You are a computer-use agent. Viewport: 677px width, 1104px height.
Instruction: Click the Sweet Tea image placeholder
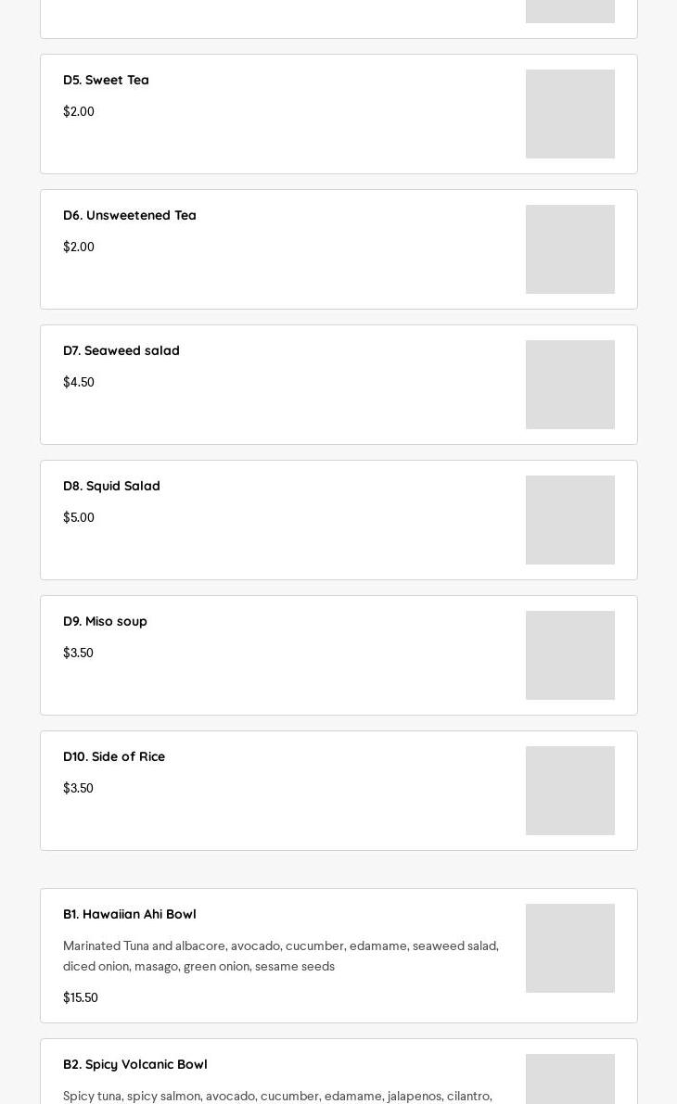[569, 114]
